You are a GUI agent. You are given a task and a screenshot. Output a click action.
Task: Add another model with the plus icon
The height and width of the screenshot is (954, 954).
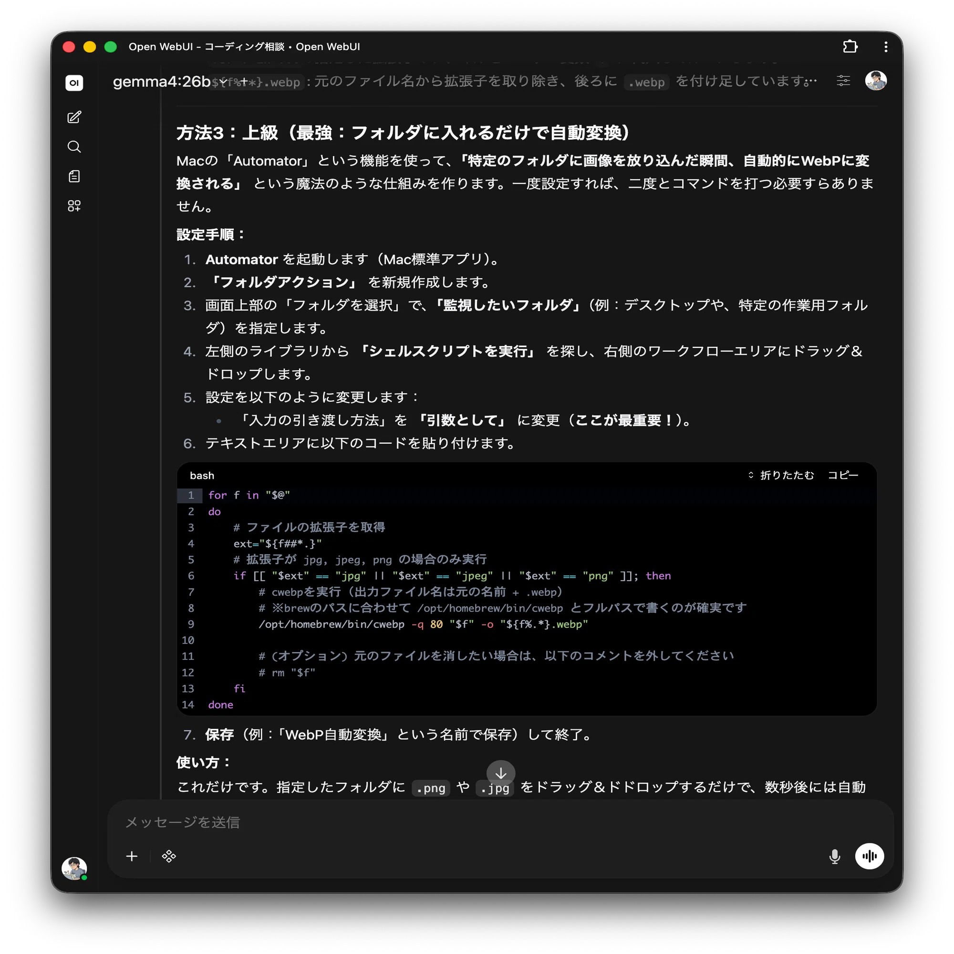click(243, 82)
